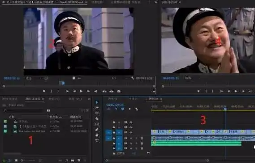Play the clip in Source monitor
The width and height of the screenshot is (255, 163).
[x=81, y=91]
